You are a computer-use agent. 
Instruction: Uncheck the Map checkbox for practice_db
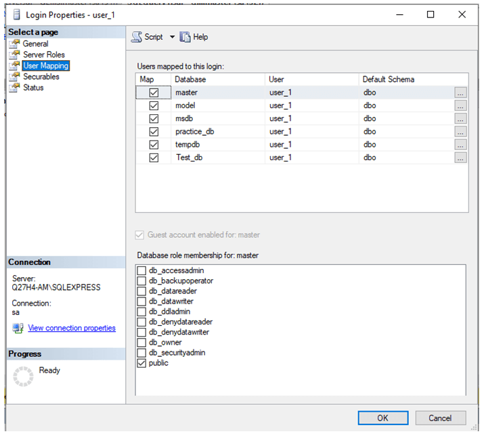point(154,132)
